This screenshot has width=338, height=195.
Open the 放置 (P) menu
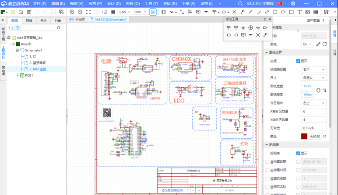click(x=95, y=3)
